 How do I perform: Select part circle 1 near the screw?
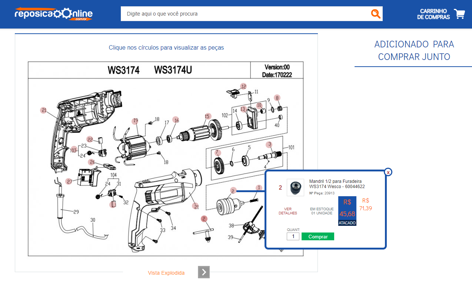click(259, 188)
